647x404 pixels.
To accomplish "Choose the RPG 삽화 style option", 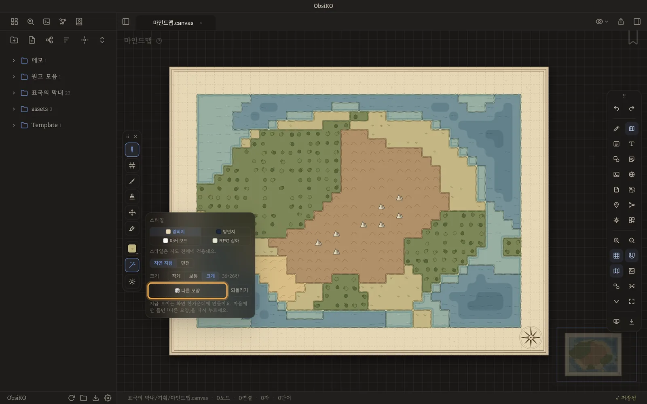I will (x=226, y=240).
